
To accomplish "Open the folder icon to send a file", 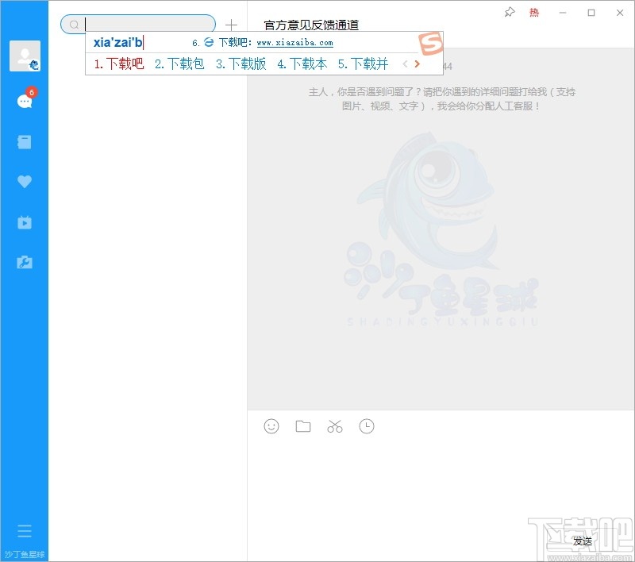I will pyautogui.click(x=302, y=426).
